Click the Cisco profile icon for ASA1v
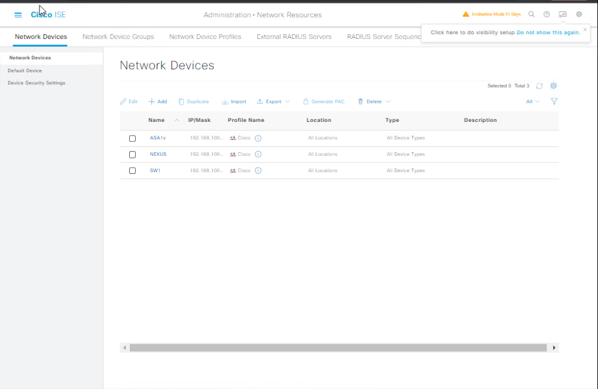 (233, 138)
